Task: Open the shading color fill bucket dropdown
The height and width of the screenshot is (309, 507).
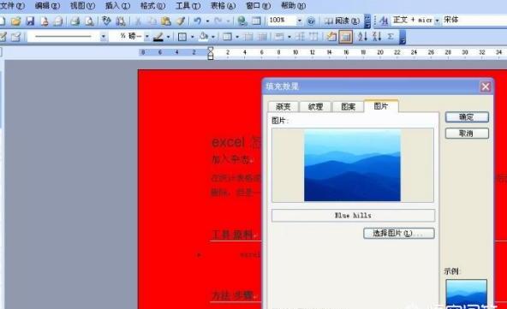Action: (x=213, y=37)
